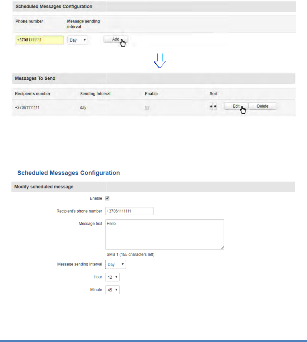307x342 pixels.
Task: Move the message up in sort order
Action: (x=211, y=106)
